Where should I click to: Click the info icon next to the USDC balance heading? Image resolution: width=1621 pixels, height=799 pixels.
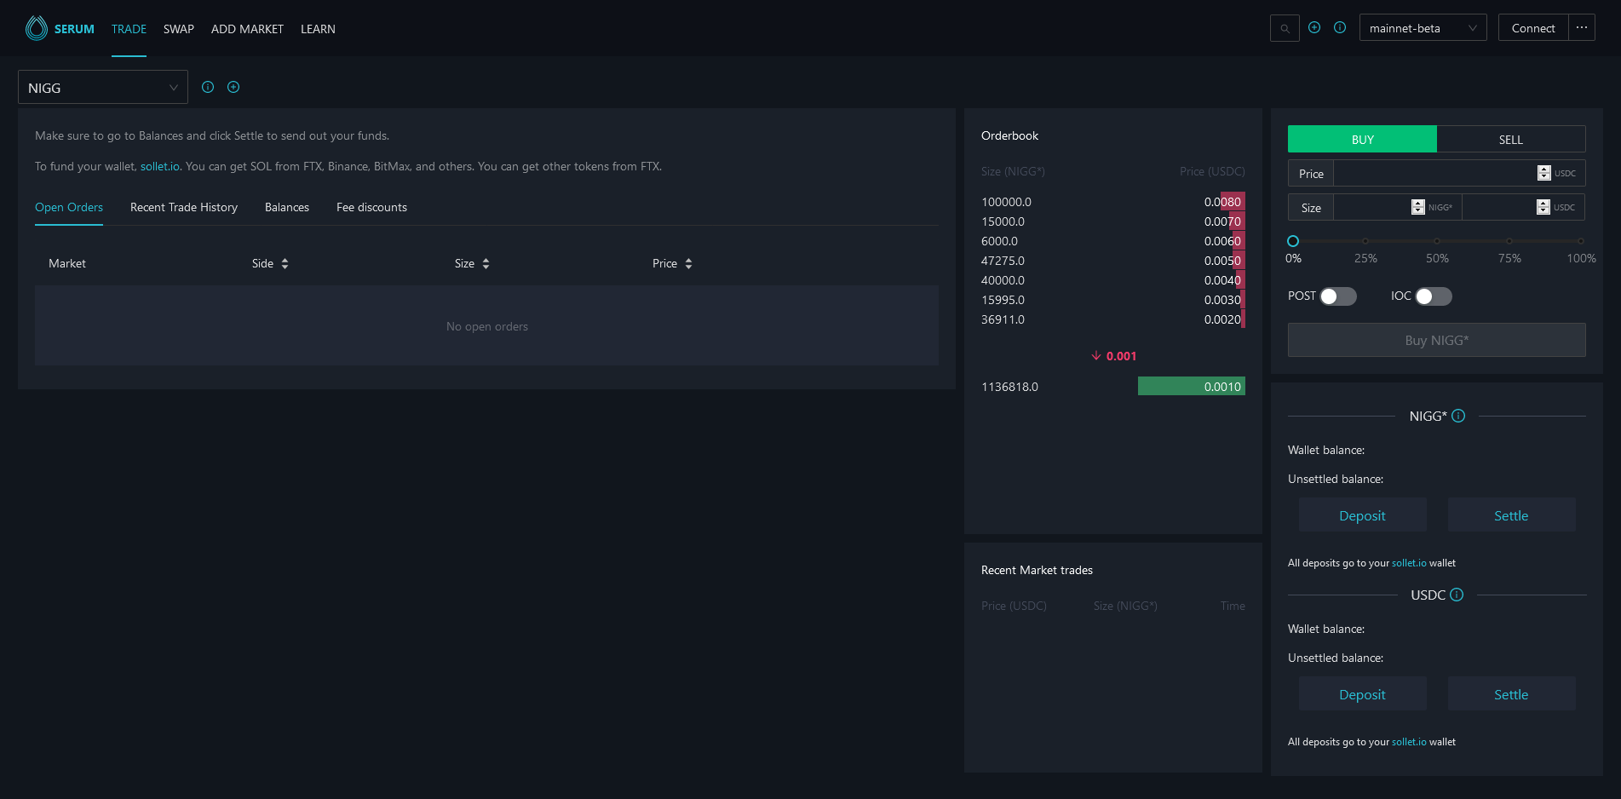coord(1457,595)
